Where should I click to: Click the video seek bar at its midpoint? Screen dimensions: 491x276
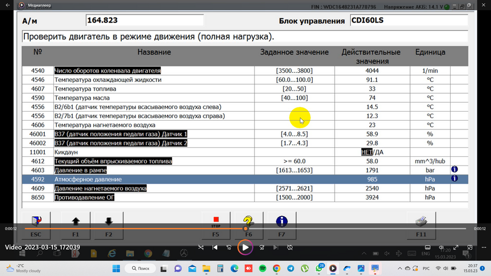(x=245, y=229)
